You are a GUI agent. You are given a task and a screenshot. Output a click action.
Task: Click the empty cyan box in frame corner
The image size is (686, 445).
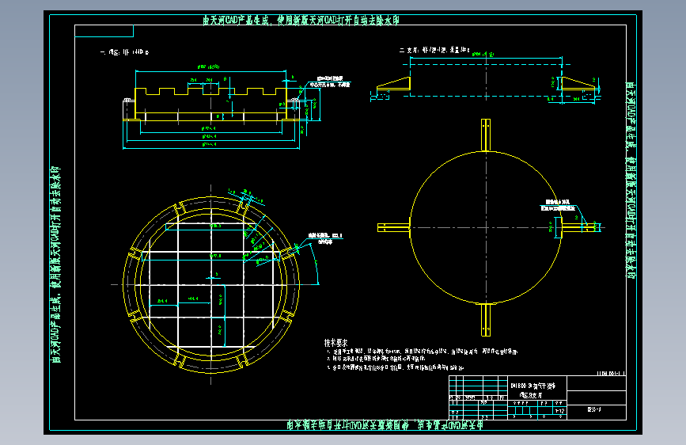point(104,31)
